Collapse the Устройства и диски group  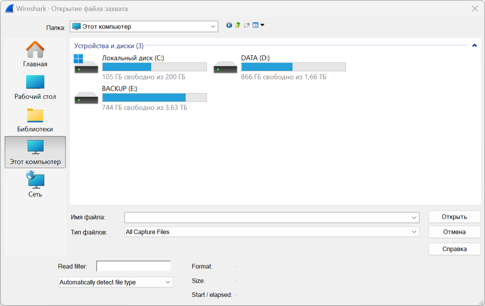coord(475,45)
